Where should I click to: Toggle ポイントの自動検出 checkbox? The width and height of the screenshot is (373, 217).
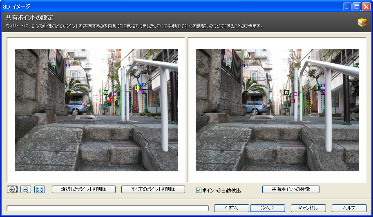click(x=199, y=190)
